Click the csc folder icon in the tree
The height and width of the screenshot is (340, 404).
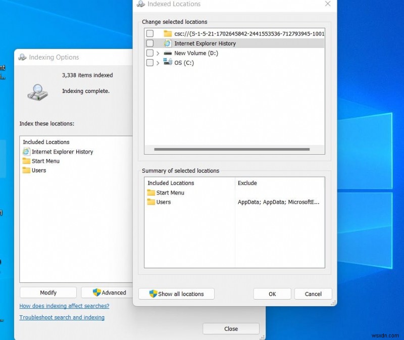pyautogui.click(x=167, y=33)
